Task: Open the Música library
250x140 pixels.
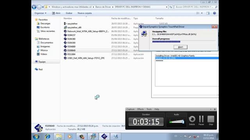Action: point(42,50)
